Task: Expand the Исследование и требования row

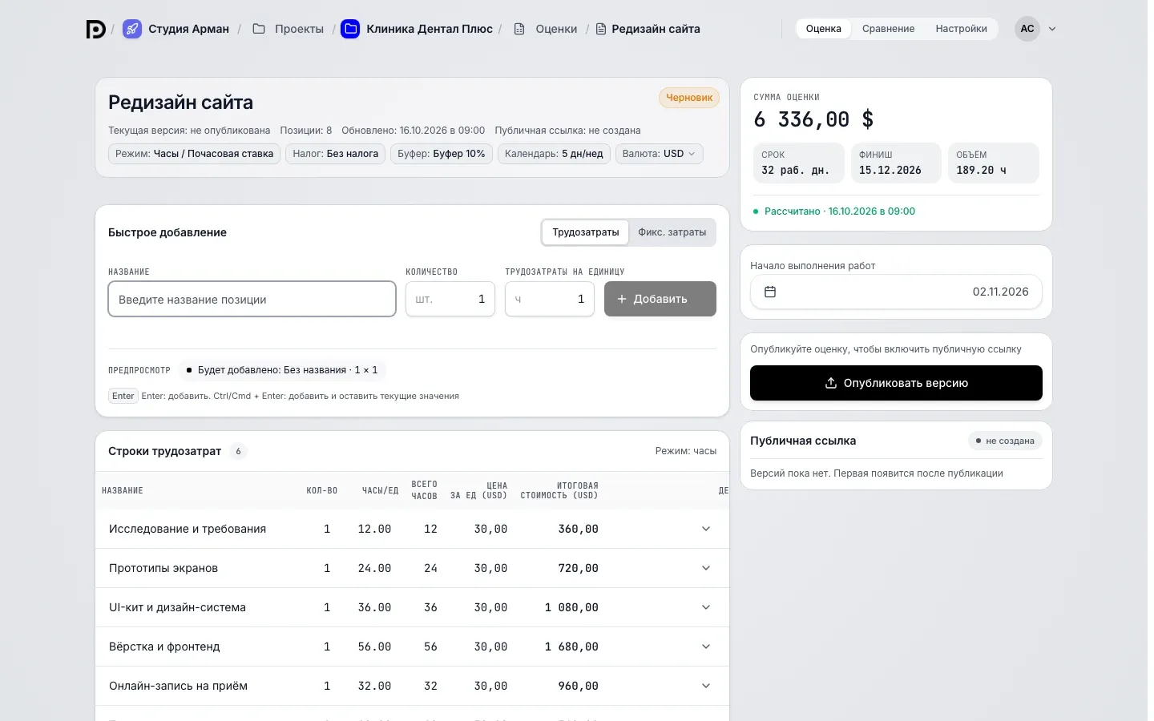Action: (x=706, y=529)
